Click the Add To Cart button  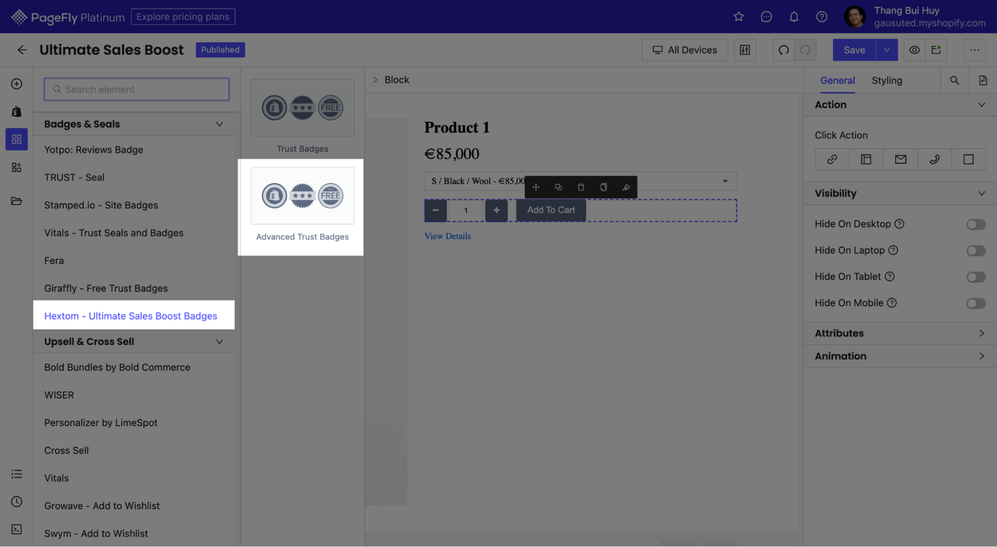tap(551, 210)
